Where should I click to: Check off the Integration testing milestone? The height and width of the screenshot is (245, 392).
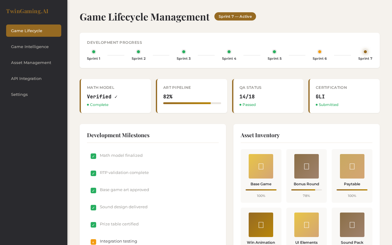tap(93, 242)
